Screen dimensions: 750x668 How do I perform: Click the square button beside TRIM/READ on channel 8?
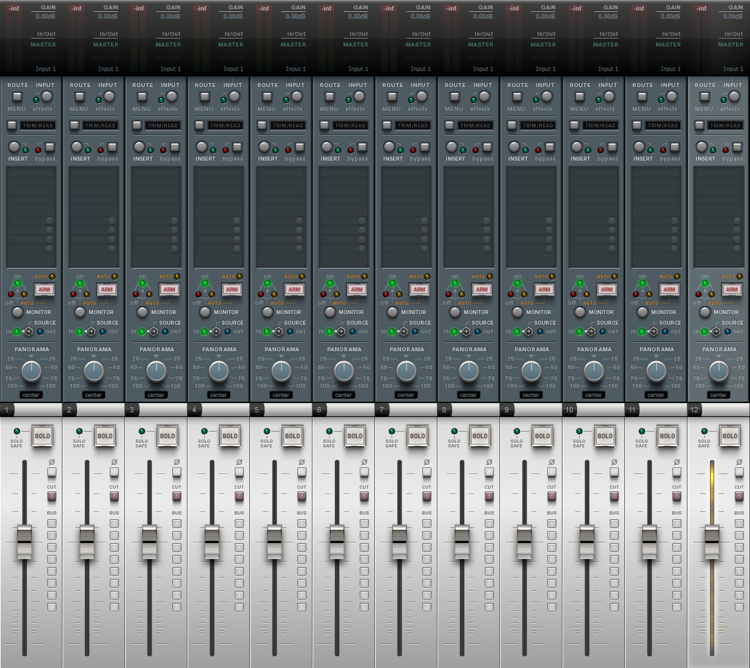coord(449,125)
